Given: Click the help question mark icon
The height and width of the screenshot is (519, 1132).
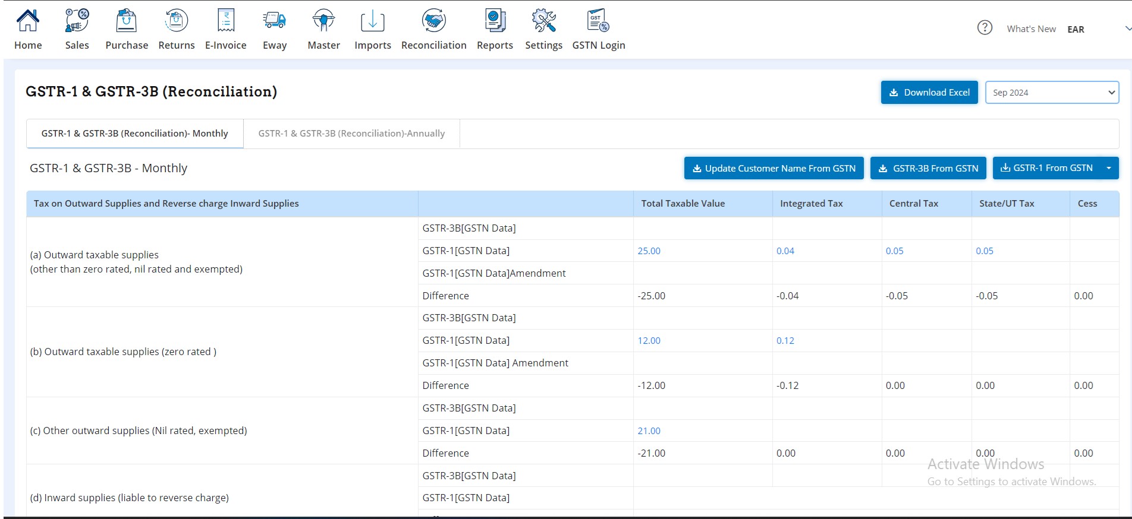Looking at the screenshot, I should click(x=985, y=28).
